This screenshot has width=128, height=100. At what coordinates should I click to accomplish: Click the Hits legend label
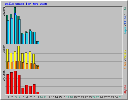(125, 10)
